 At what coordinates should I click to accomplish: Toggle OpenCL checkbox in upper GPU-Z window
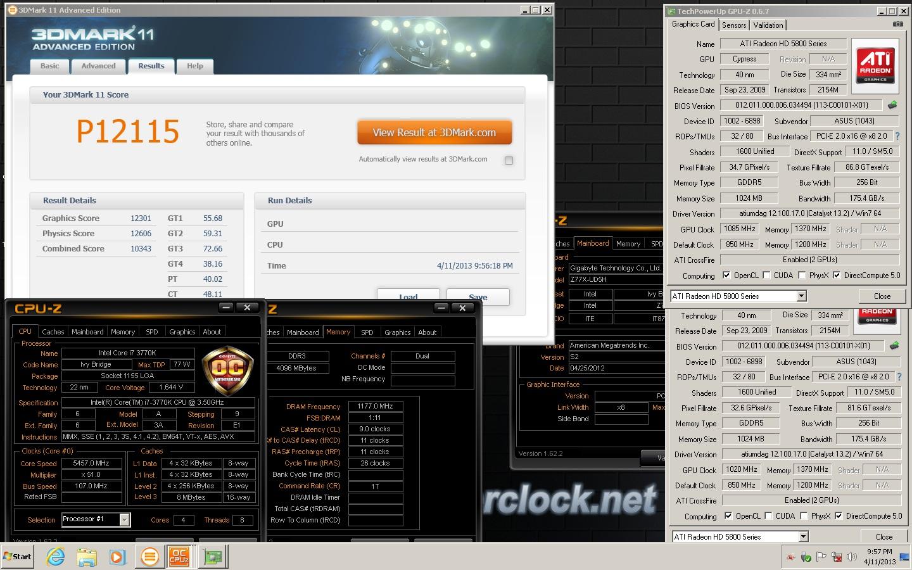tap(726, 275)
